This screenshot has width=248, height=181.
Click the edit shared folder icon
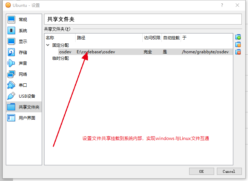pos(238,45)
